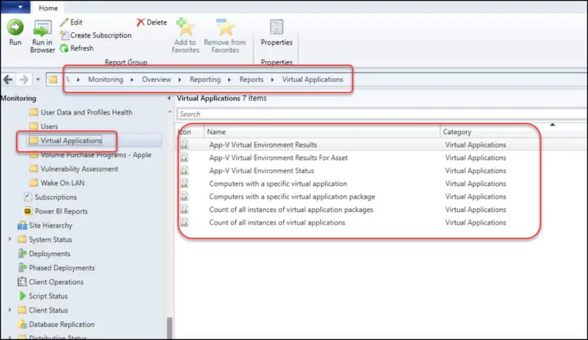The height and width of the screenshot is (340, 588).
Task: Select Client Status in tree
Action: coord(48,310)
